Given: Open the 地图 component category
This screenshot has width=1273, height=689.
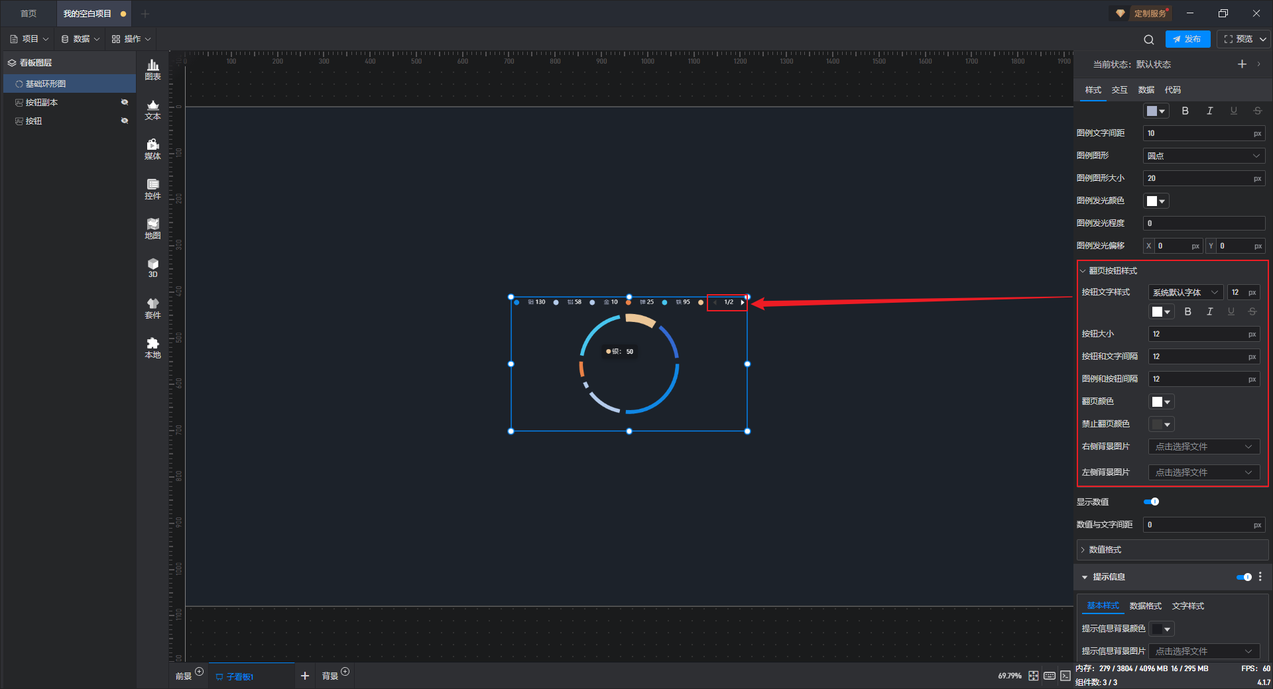Looking at the screenshot, I should click(x=152, y=229).
